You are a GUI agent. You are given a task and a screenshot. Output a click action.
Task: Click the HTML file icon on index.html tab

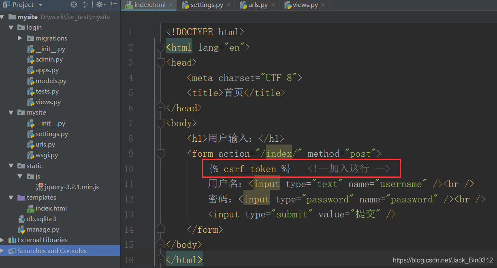coord(129,5)
